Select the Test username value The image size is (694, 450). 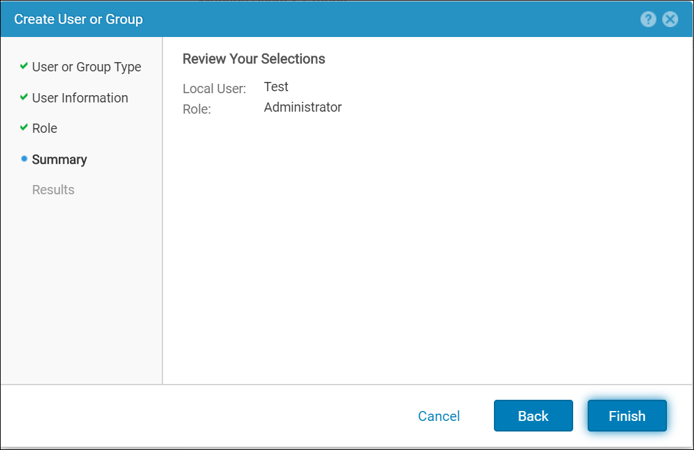click(276, 87)
